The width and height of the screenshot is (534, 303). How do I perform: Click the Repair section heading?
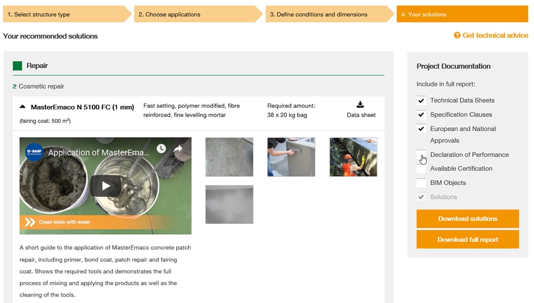37,66
